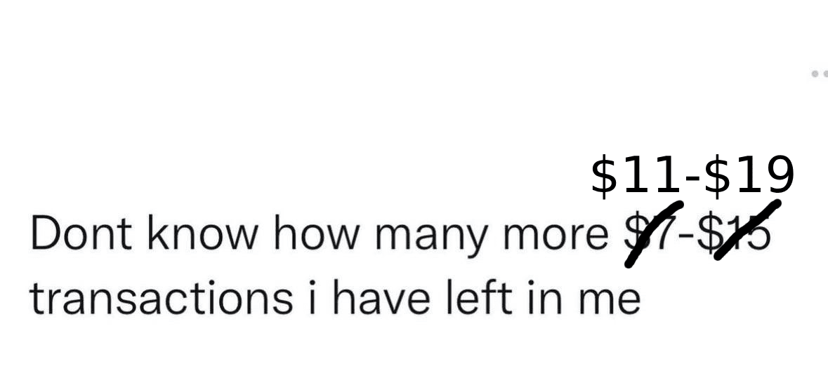Click the word "left" in second line
828x373 pixels.
coord(480,297)
